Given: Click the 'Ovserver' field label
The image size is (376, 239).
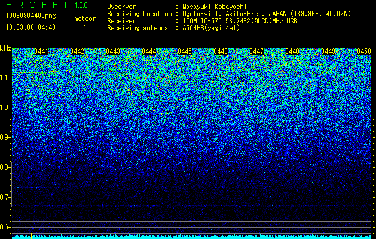Looking at the screenshot, I should pyautogui.click(x=121, y=7).
